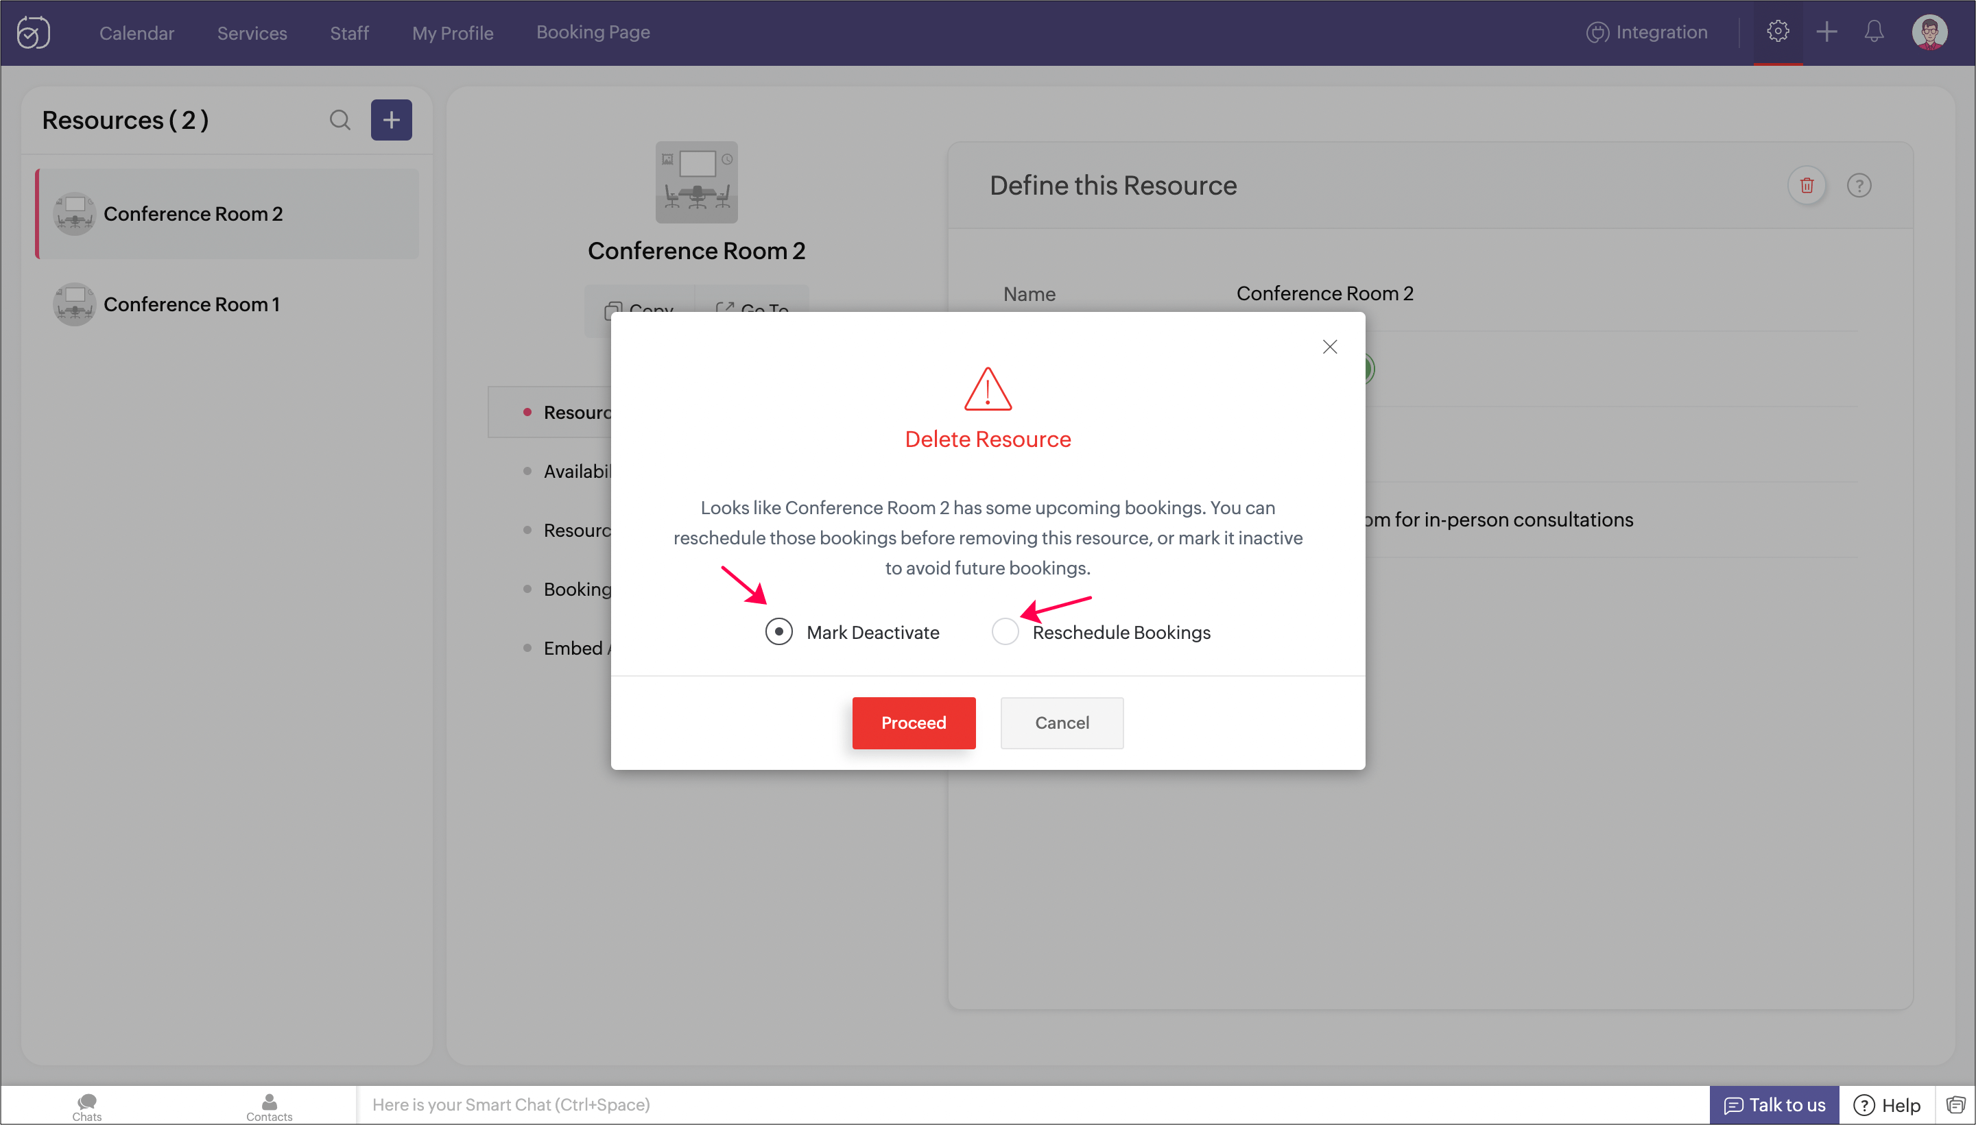Click the add resource plus button
The height and width of the screenshot is (1125, 1976).
tap(391, 120)
